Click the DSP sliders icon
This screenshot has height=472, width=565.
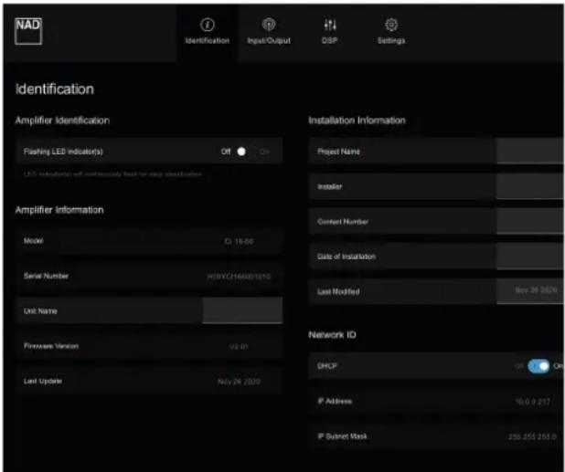[x=330, y=25]
